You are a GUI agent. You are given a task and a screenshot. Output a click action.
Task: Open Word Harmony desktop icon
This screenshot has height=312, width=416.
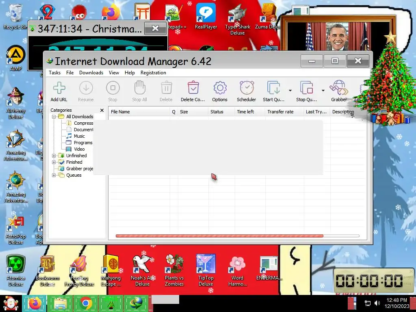[x=237, y=271]
